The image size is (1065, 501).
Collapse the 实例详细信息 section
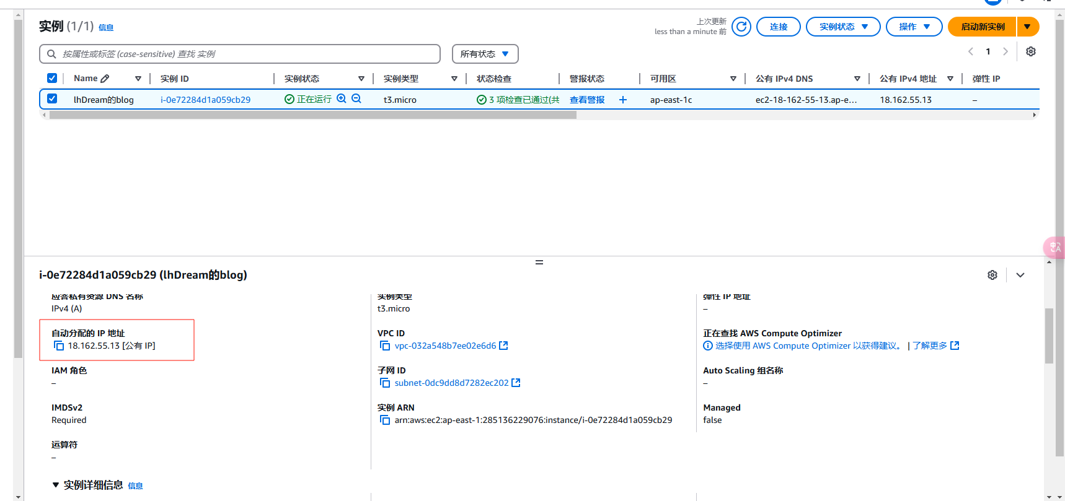56,485
